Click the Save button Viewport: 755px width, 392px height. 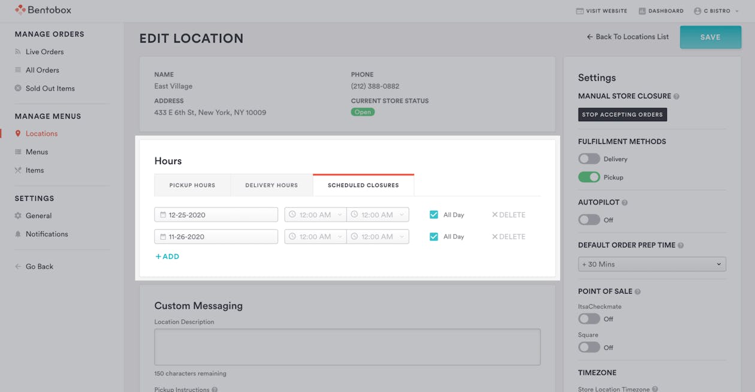tap(711, 37)
